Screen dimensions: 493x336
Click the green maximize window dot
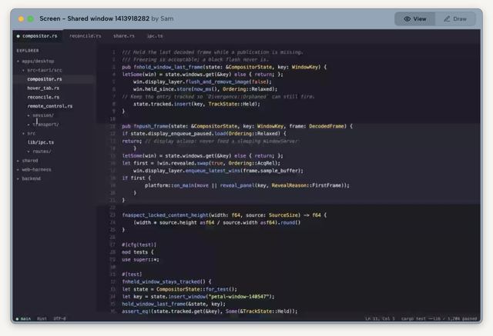[31, 18]
